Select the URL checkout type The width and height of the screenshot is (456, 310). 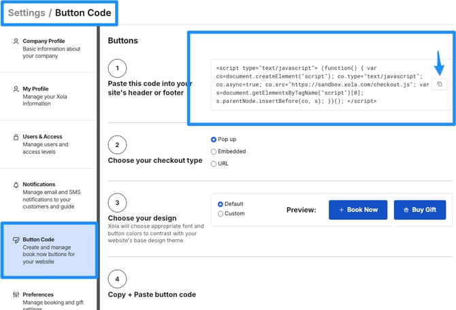point(214,164)
